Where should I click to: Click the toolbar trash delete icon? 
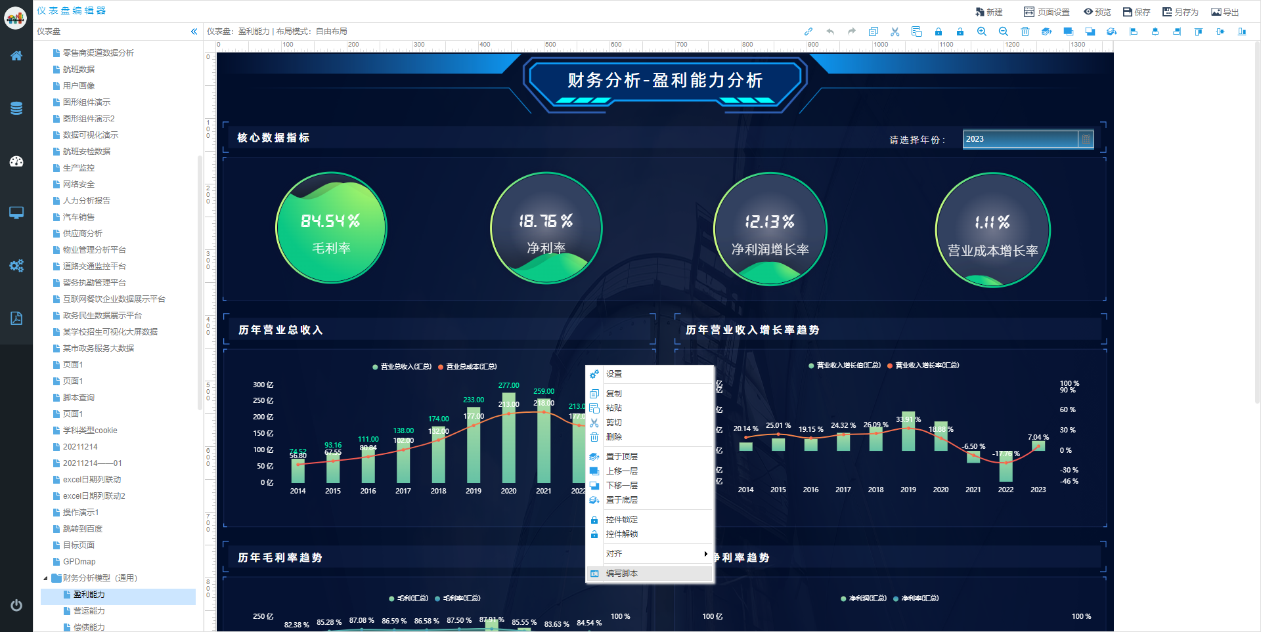pyautogui.click(x=1025, y=32)
